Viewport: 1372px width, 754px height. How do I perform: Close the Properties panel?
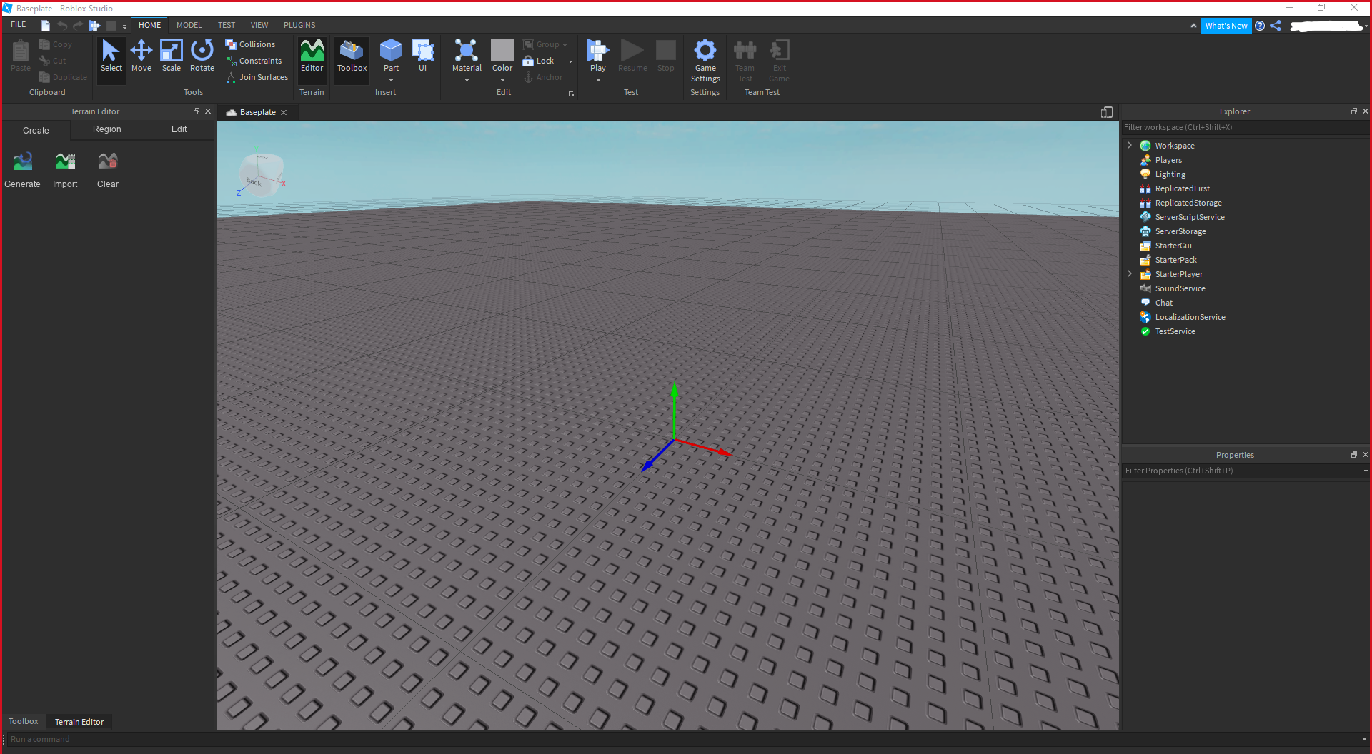(x=1365, y=454)
